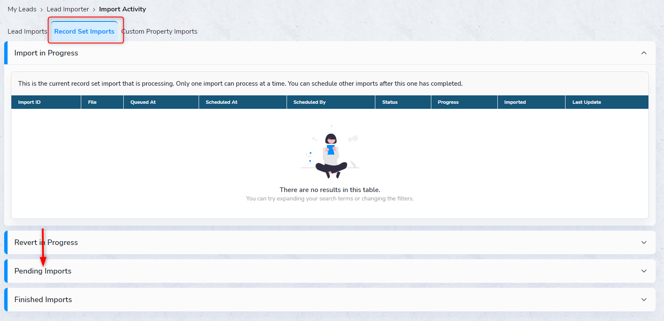Image resolution: width=664 pixels, height=321 pixels.
Task: Collapse the Import in Progress section chevron
Action: pyautogui.click(x=644, y=53)
